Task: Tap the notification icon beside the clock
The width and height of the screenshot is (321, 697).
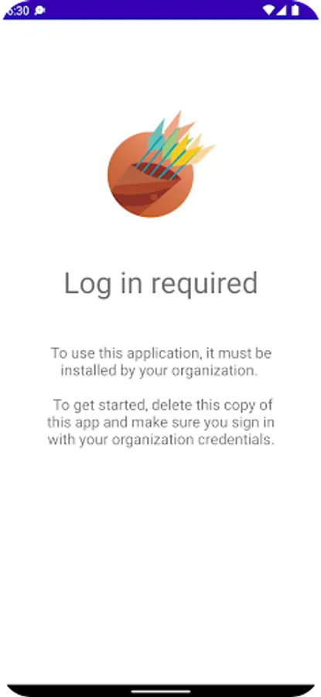Action: click(39, 10)
